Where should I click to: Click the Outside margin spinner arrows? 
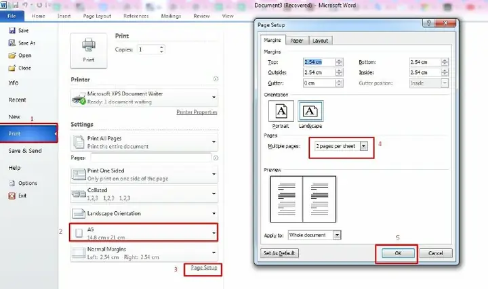[x=340, y=72]
